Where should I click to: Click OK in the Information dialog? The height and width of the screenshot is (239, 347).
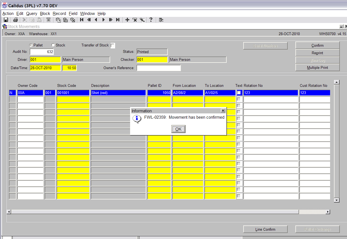(x=178, y=129)
